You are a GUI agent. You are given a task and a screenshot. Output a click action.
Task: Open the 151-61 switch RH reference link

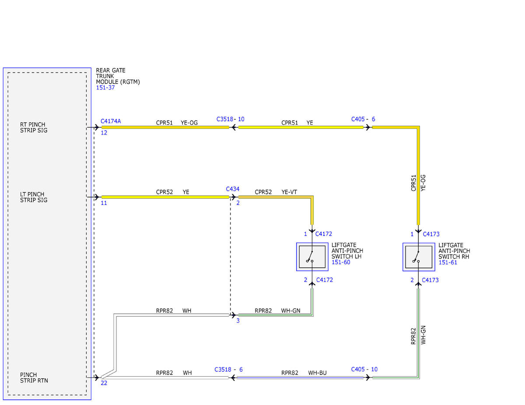click(448, 262)
